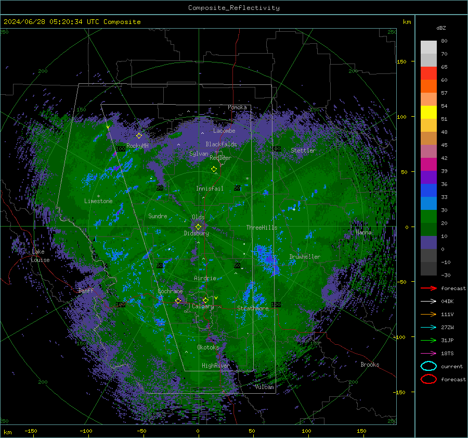
Task: Click the Lacombe city label
Action: click(224, 131)
